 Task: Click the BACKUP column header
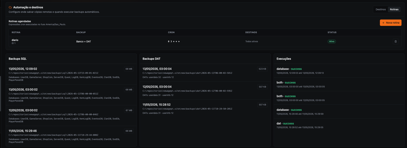(81, 33)
